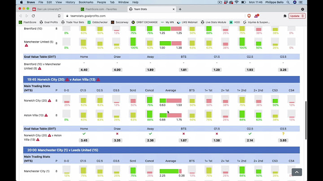This screenshot has width=323, height=181.
Task: Click the 20:00 Manchester City v Leeds United header
Action: point(161,150)
